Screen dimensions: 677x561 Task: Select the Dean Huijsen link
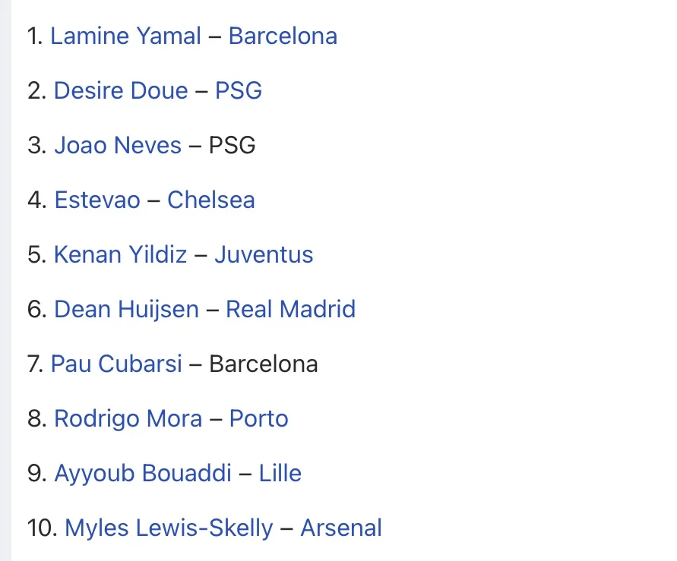coord(126,310)
